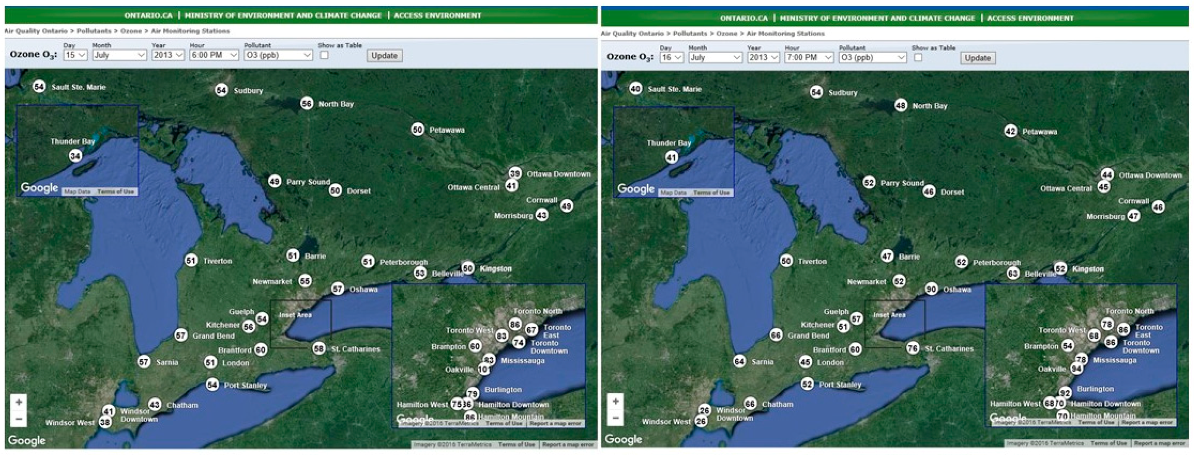Follow the Pollutants breadcrumb link on left page
The image size is (1194, 455).
coord(94,31)
